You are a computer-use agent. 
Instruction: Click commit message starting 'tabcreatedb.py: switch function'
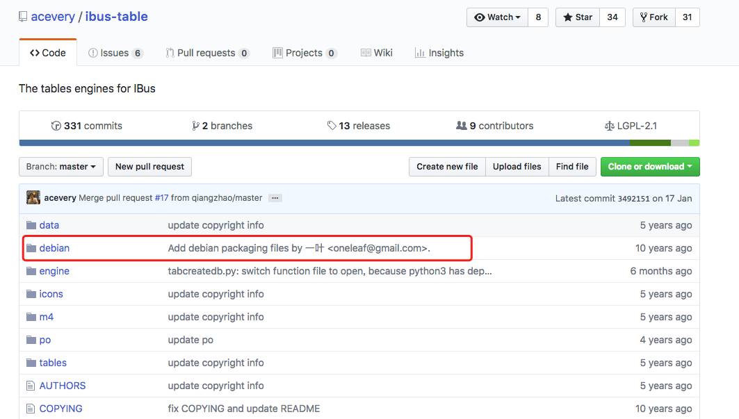330,271
